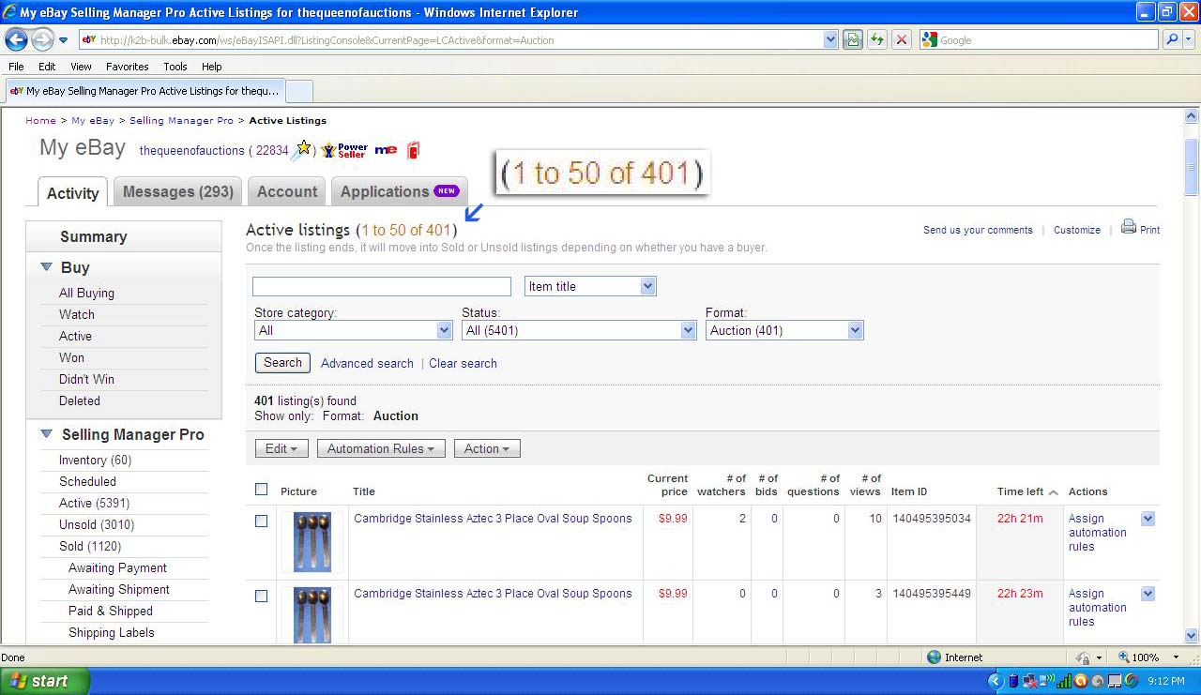Open the Advanced search link
The image size is (1201, 695).
[x=367, y=363]
